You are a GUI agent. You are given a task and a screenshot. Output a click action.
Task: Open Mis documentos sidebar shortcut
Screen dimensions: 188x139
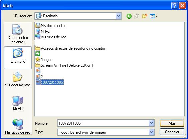tap(18, 79)
